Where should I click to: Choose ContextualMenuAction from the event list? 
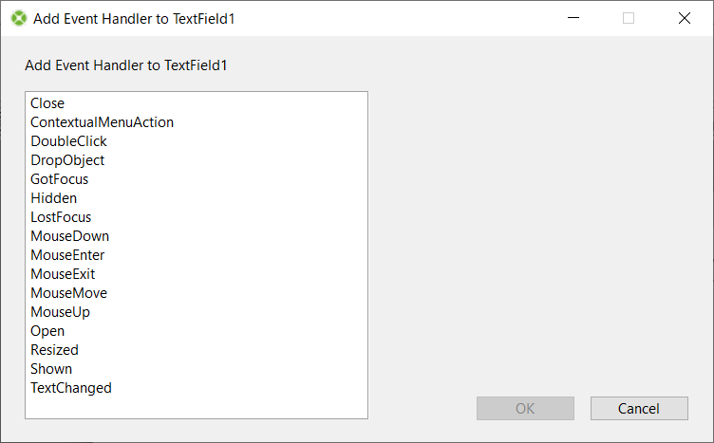pos(102,122)
